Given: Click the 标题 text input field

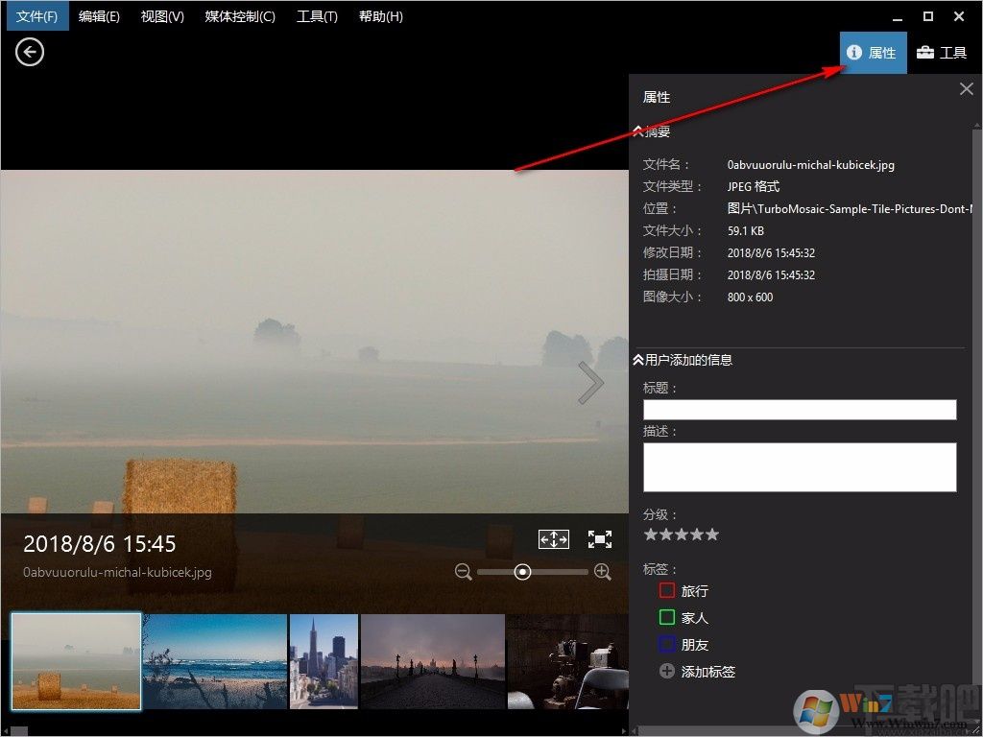Looking at the screenshot, I should point(800,410).
